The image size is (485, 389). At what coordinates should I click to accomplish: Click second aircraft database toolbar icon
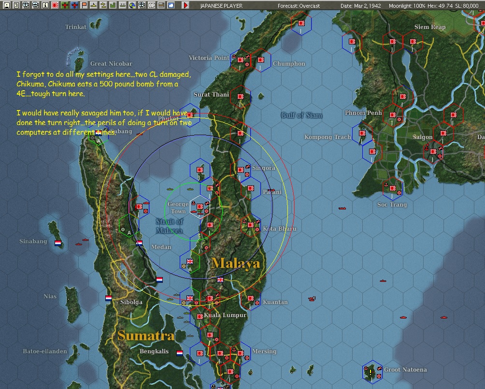36,5
